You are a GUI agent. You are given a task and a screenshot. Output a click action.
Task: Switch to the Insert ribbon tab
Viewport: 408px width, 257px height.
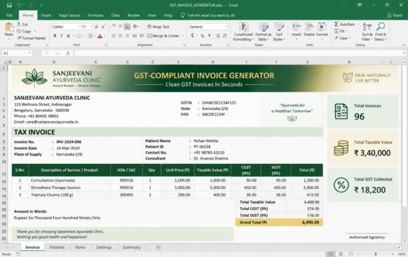pyautogui.click(x=46, y=16)
